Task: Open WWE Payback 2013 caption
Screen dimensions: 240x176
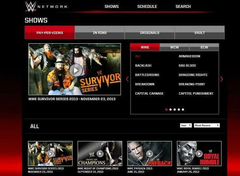Action: [x=140, y=170]
